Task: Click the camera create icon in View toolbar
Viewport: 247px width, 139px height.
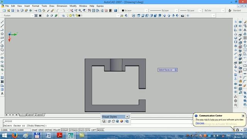Action: click(183, 15)
